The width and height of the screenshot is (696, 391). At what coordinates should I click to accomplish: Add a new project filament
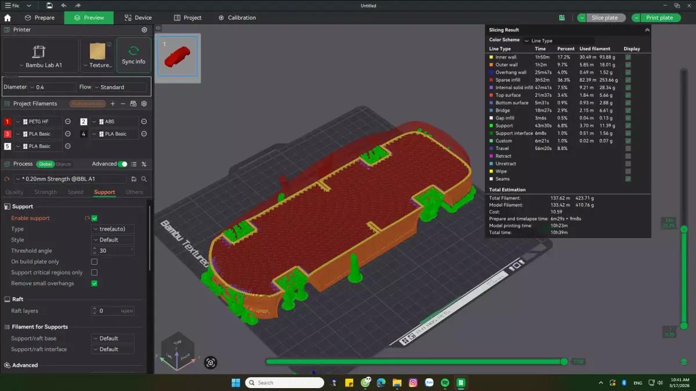click(113, 104)
